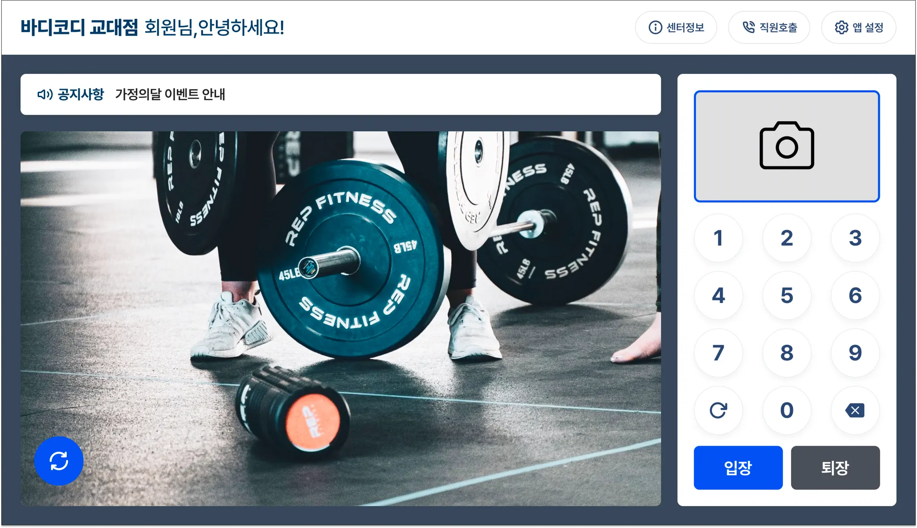Click the blue refresh button on the gym photo

click(59, 460)
